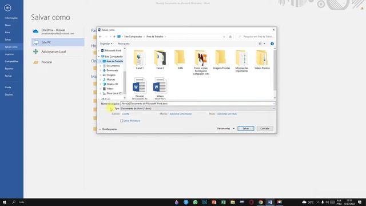Open the Novo menu item

pyautogui.click(x=7, y=25)
